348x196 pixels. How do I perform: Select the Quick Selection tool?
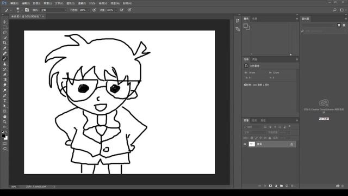tap(4, 38)
